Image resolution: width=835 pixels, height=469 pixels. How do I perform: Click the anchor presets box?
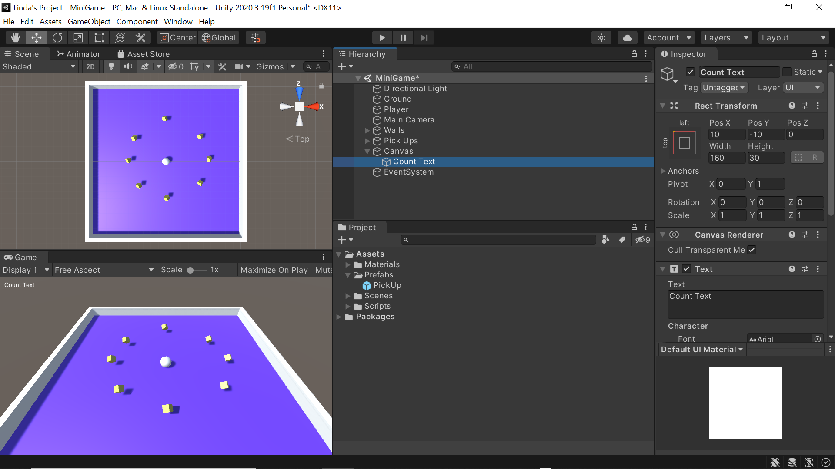(684, 143)
